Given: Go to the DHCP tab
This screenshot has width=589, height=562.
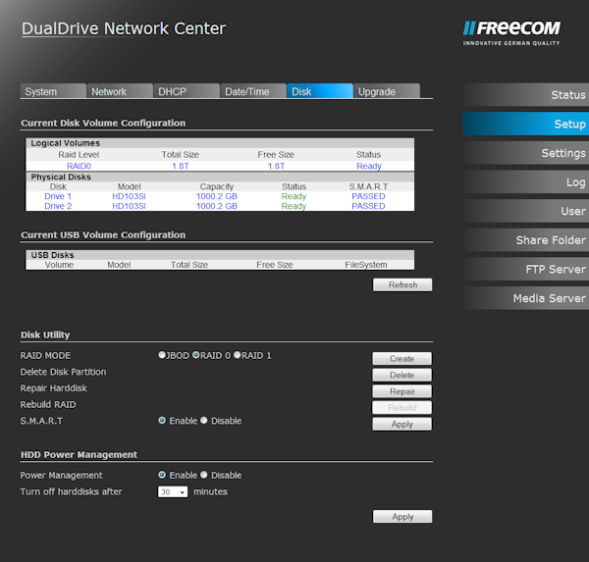Looking at the screenshot, I should [x=185, y=91].
